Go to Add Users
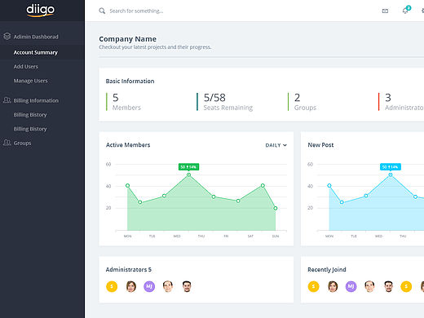Image resolution: width=424 pixels, height=318 pixels. [x=26, y=67]
